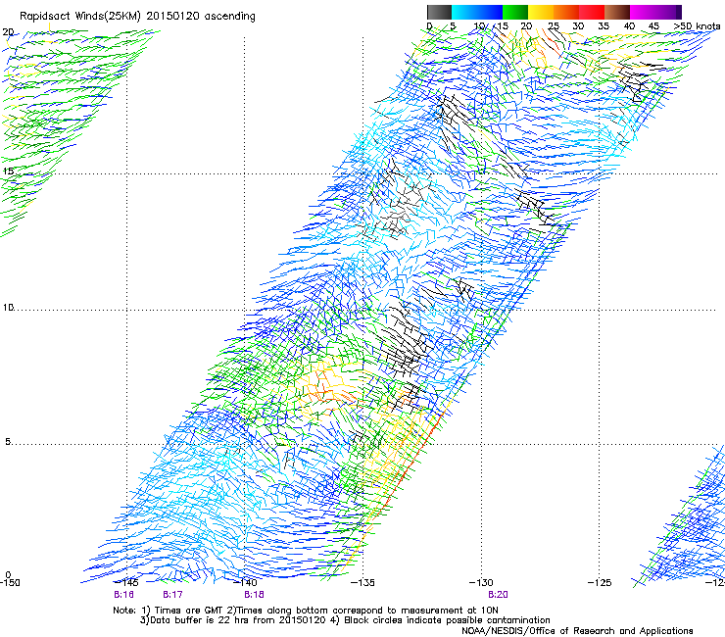Select the "-135" longitude axis label

[x=362, y=582]
